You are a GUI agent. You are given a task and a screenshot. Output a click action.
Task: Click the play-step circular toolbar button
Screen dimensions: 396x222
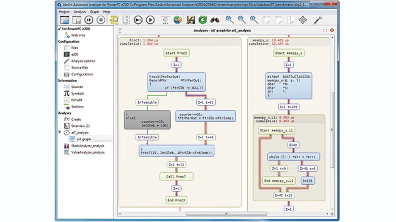138,20
